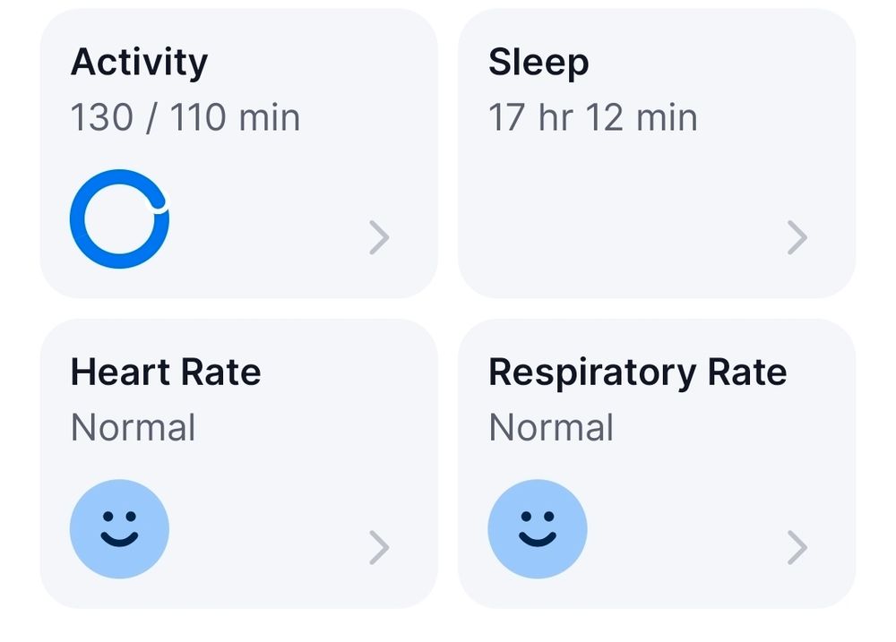Tap blank space between Activity ring and chevron

pyautogui.click(x=269, y=224)
